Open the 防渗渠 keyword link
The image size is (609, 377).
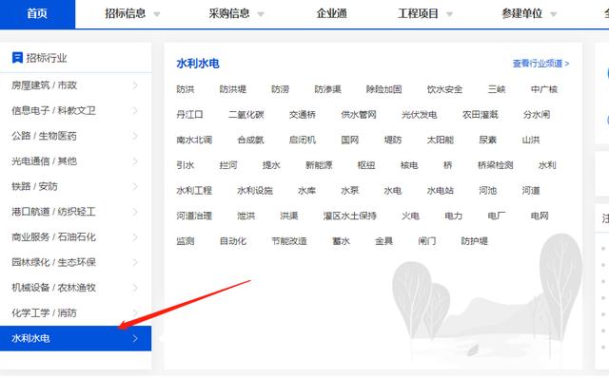point(327,89)
